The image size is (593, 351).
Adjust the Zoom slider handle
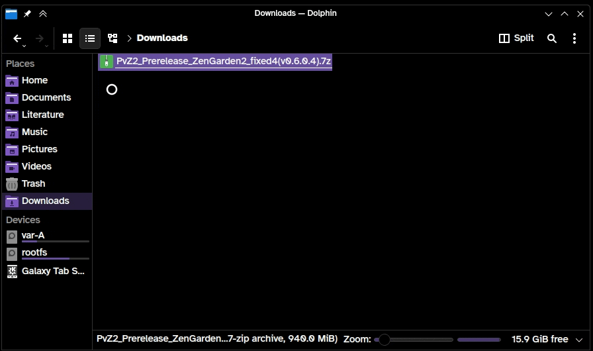tap(384, 340)
